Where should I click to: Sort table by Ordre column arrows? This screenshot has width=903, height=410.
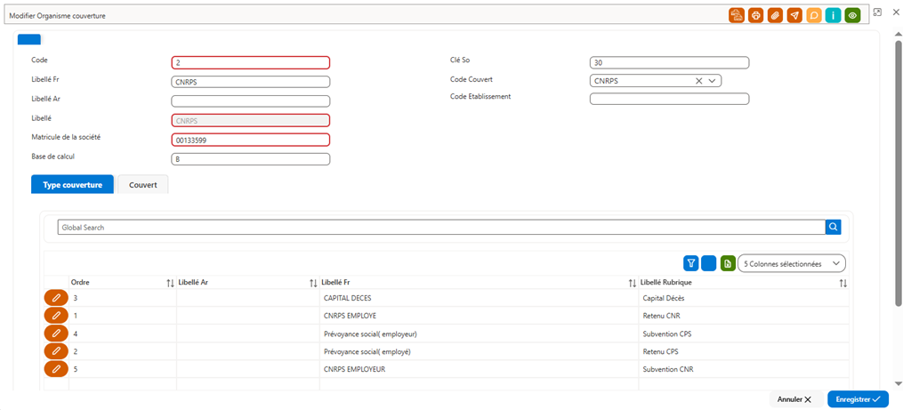click(x=171, y=283)
